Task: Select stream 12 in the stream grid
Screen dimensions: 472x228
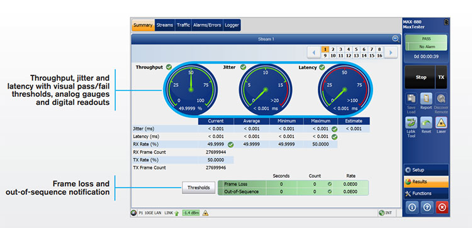Action: 348,55
